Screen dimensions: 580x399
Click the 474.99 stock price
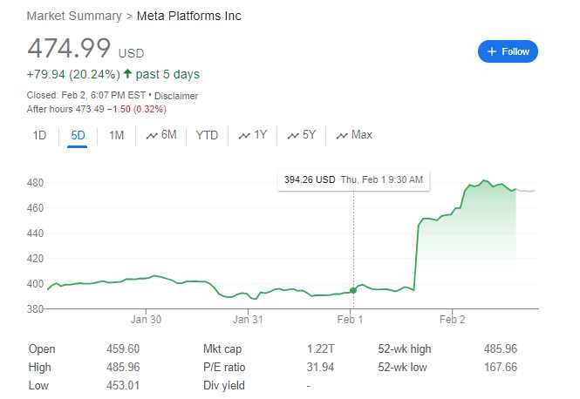click(69, 48)
